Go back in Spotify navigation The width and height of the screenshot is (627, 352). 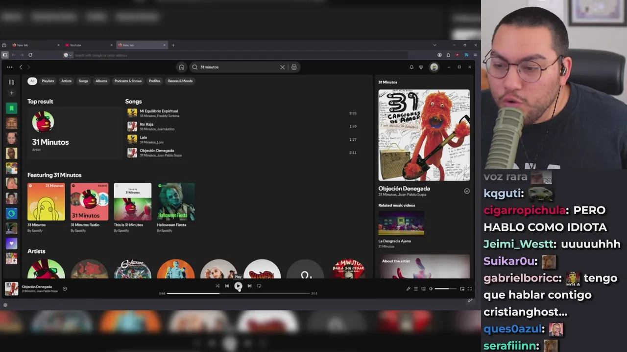pyautogui.click(x=21, y=67)
